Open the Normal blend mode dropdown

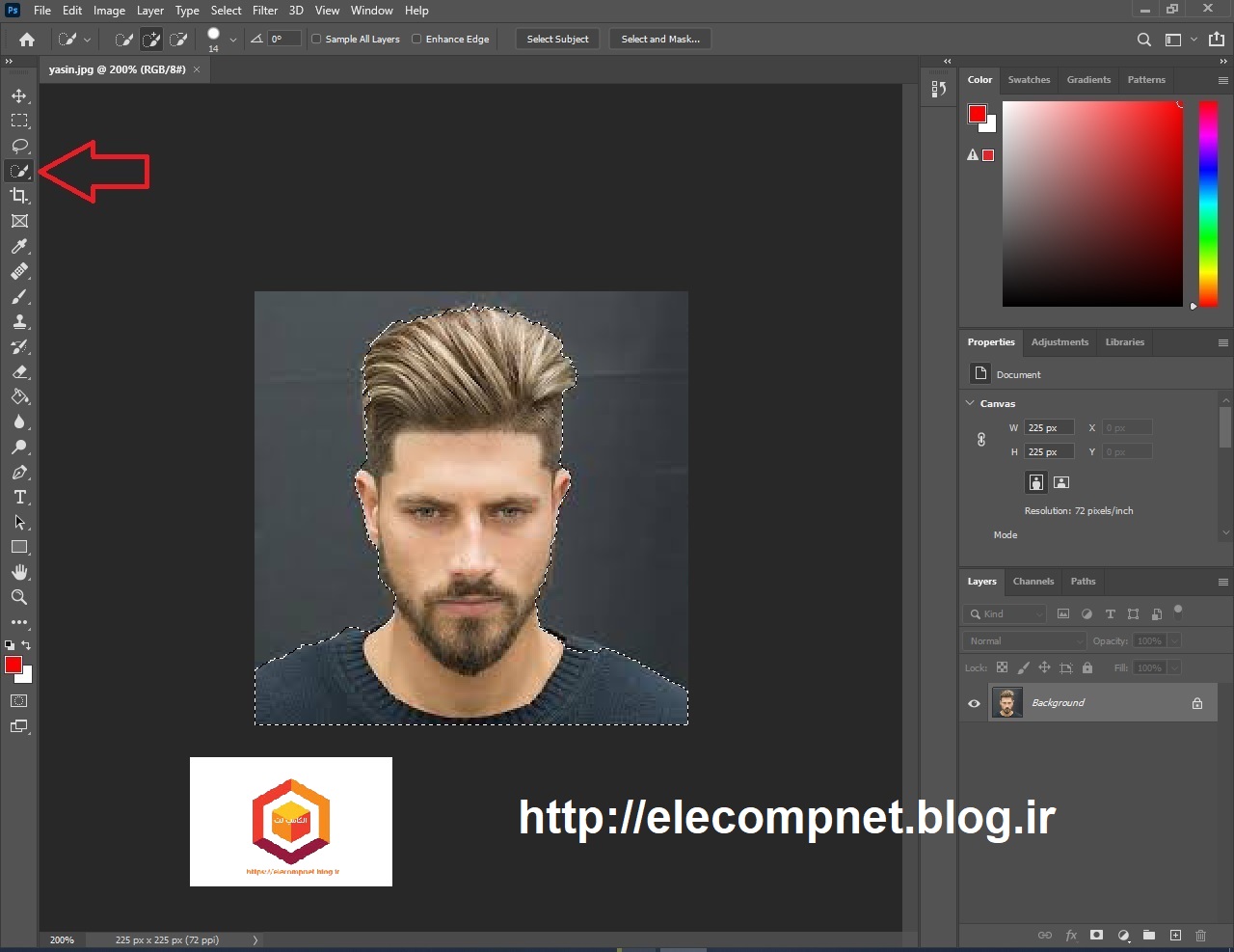[1025, 641]
